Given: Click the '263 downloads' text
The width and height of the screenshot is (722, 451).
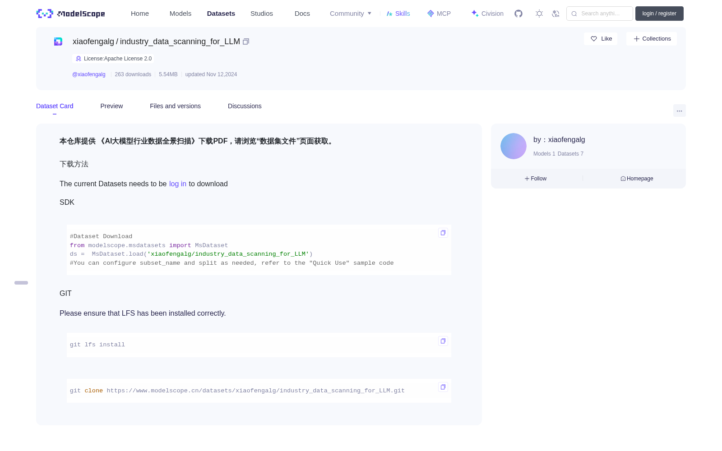Looking at the screenshot, I should tap(133, 74).
